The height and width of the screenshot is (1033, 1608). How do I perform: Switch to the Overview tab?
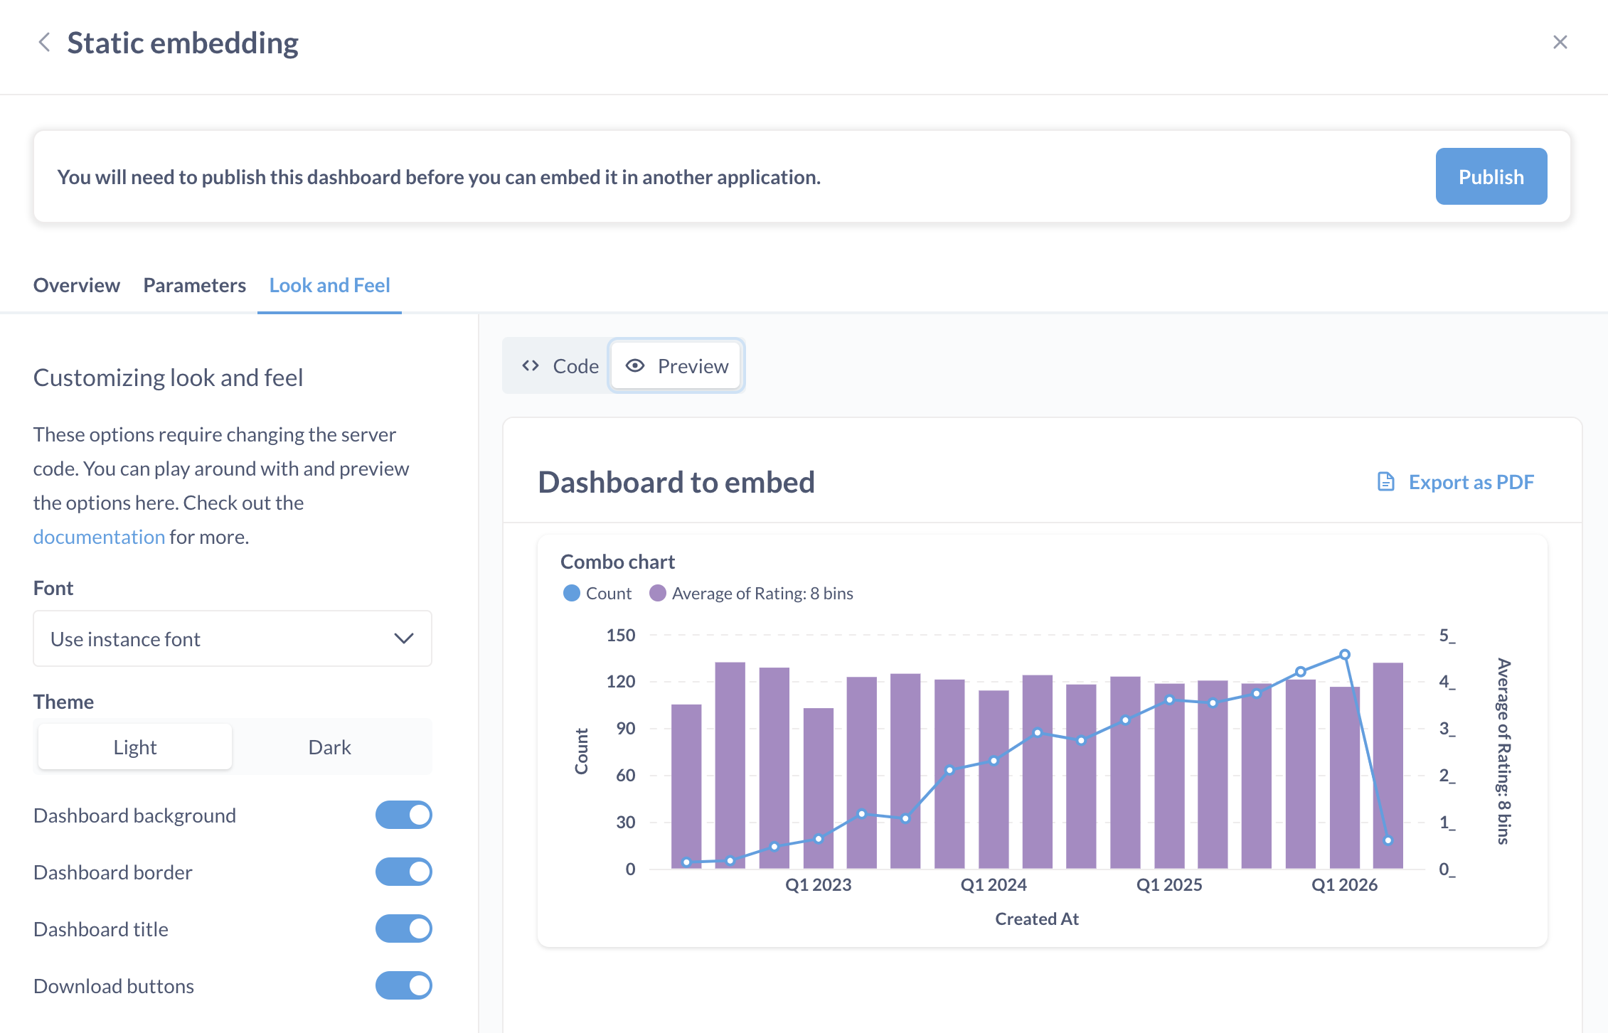(77, 286)
